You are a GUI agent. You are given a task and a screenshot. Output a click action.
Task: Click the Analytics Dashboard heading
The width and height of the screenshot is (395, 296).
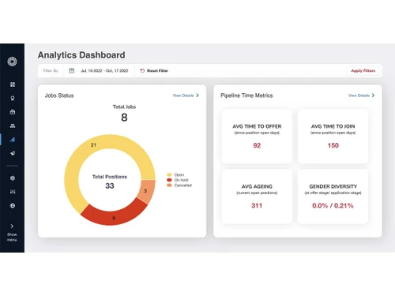coord(81,55)
